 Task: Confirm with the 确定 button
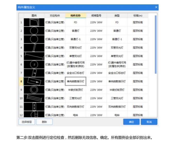coord(131,122)
